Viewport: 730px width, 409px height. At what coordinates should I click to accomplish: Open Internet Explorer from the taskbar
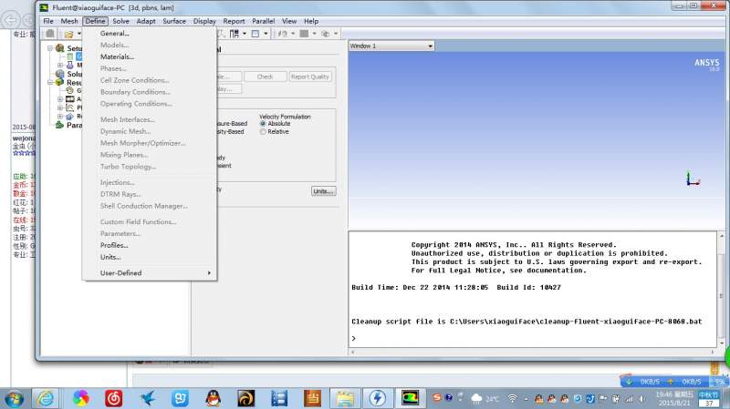[46, 398]
